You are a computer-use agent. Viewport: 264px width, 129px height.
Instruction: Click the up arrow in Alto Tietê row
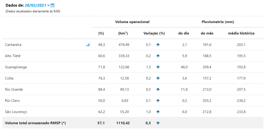pyautogui.click(x=158, y=56)
